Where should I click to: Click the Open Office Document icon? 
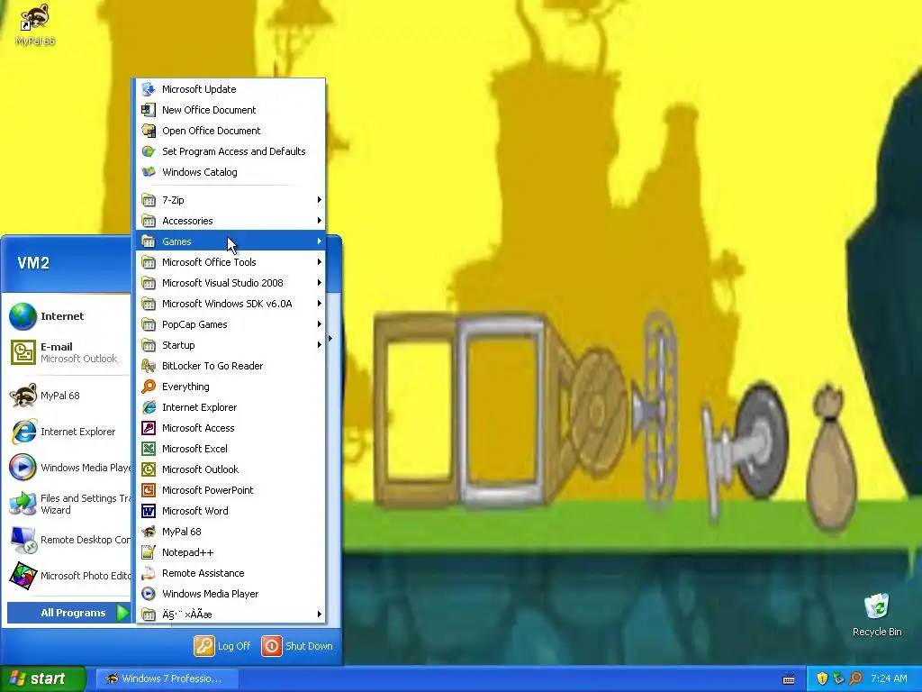click(149, 131)
